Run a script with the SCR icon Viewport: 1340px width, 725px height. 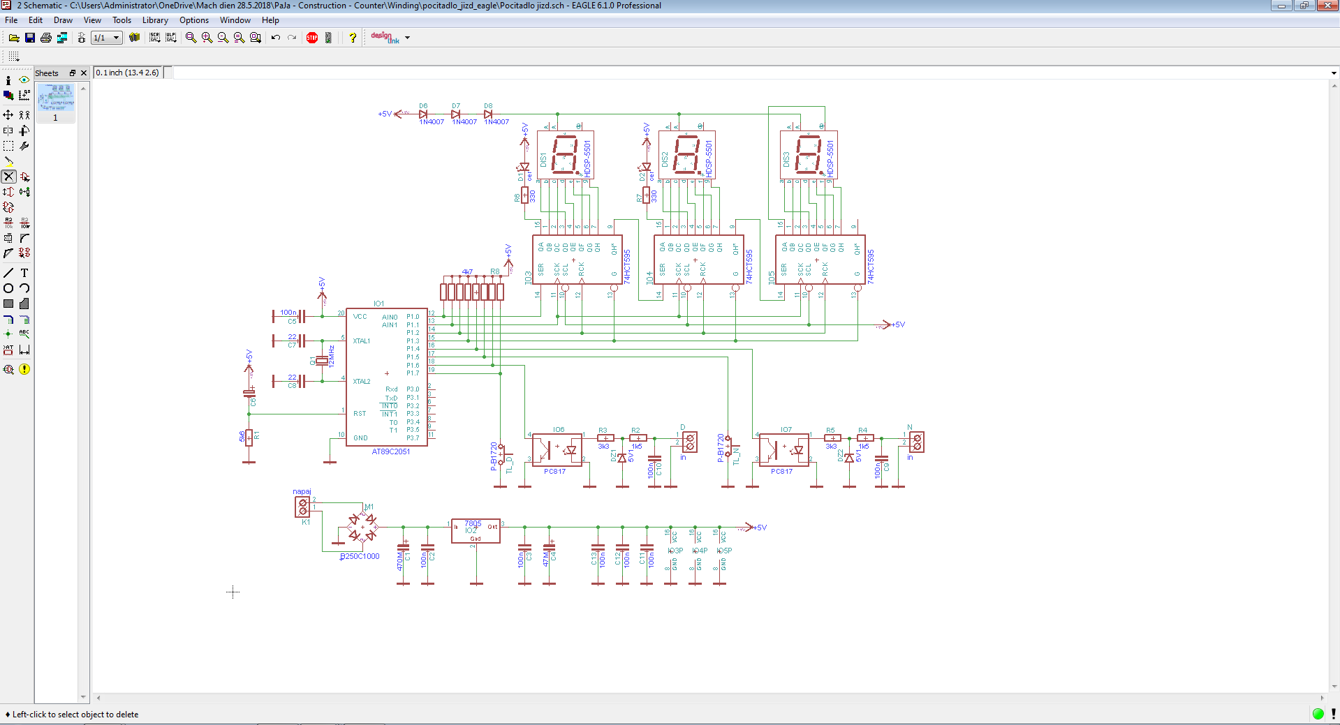(154, 38)
